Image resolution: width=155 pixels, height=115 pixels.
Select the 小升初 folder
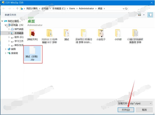118,35
